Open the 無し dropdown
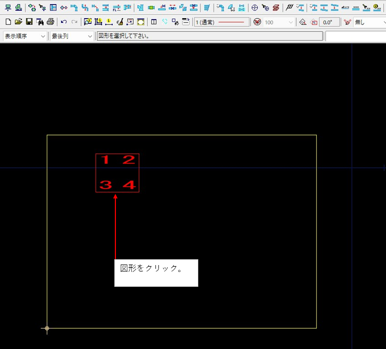The height and width of the screenshot is (349, 386). coord(370,22)
